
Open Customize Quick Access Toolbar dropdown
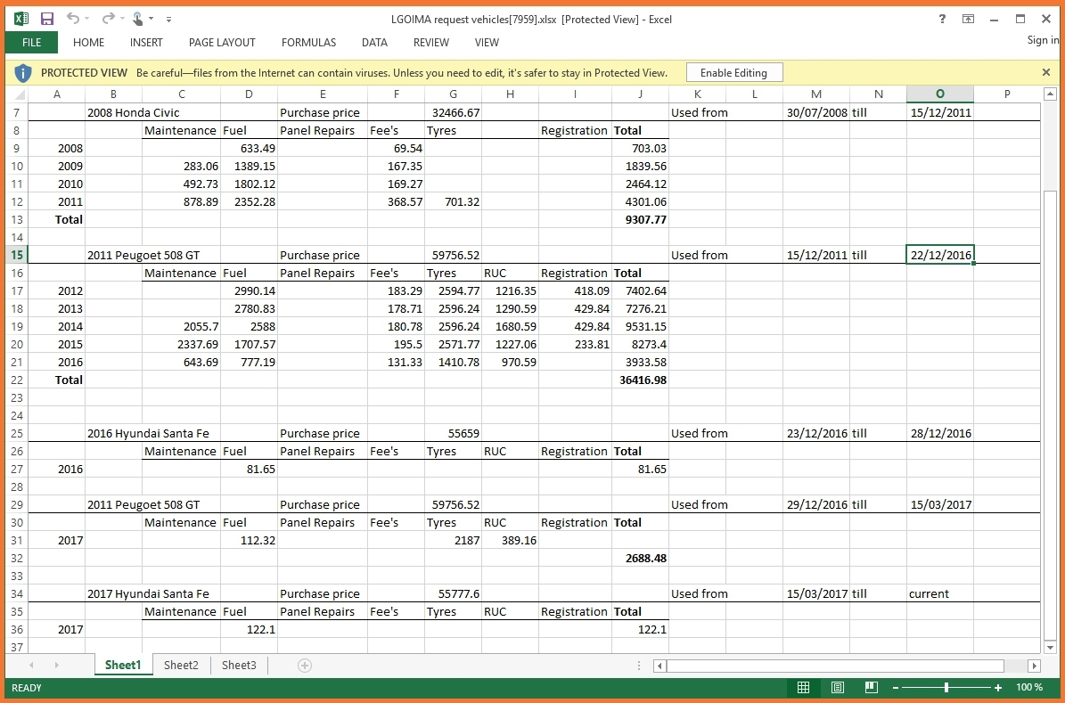coord(169,19)
